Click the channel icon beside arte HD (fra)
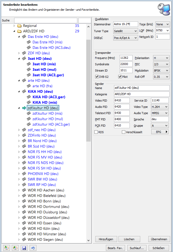The image size is (173, 252). click(29, 86)
